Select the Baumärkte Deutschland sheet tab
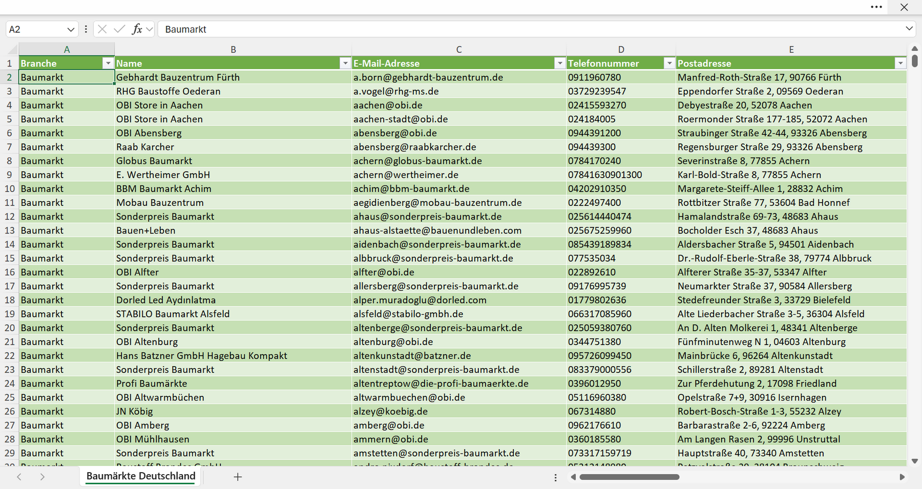Viewport: 922px width, 489px height. coord(141,476)
